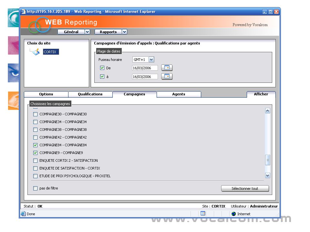This screenshot has width=310, height=232.
Task: Switch to the Options tab
Action: coord(46,94)
